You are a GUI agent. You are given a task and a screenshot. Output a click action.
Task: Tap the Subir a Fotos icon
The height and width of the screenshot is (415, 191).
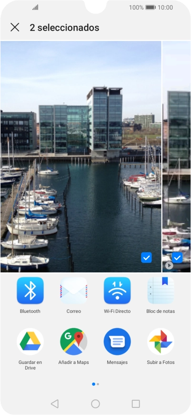click(161, 342)
